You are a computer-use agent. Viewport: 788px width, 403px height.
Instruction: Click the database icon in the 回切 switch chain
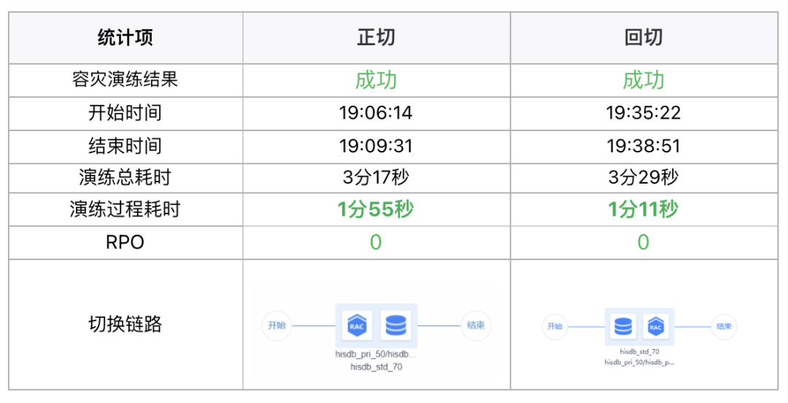(623, 326)
